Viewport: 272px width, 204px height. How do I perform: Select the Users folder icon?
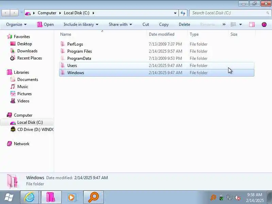tap(63, 65)
